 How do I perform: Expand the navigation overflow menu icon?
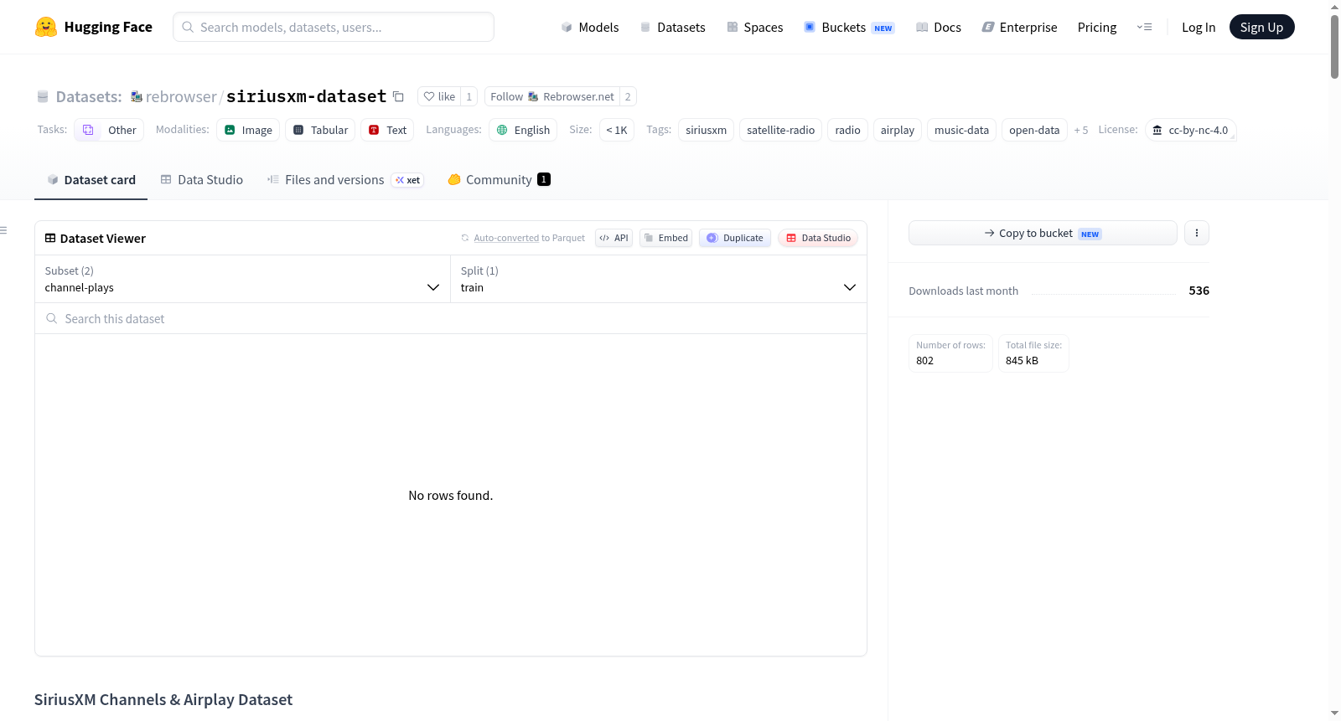coord(1144,27)
